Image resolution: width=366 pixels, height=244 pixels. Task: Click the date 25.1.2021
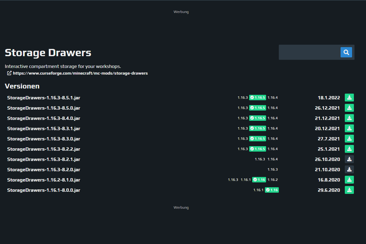(329, 149)
